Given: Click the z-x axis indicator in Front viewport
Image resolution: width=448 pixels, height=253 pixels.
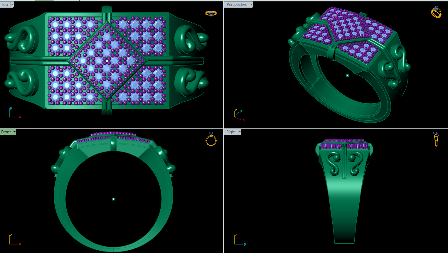Looking at the screenshot, I should tap(15, 239).
